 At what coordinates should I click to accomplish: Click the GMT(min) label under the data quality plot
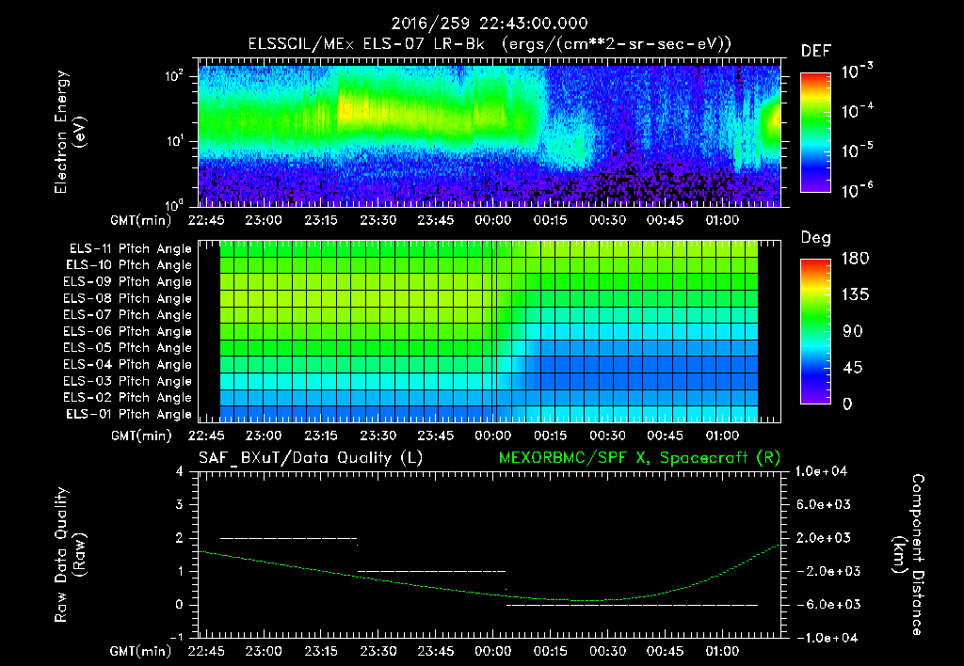141,651
